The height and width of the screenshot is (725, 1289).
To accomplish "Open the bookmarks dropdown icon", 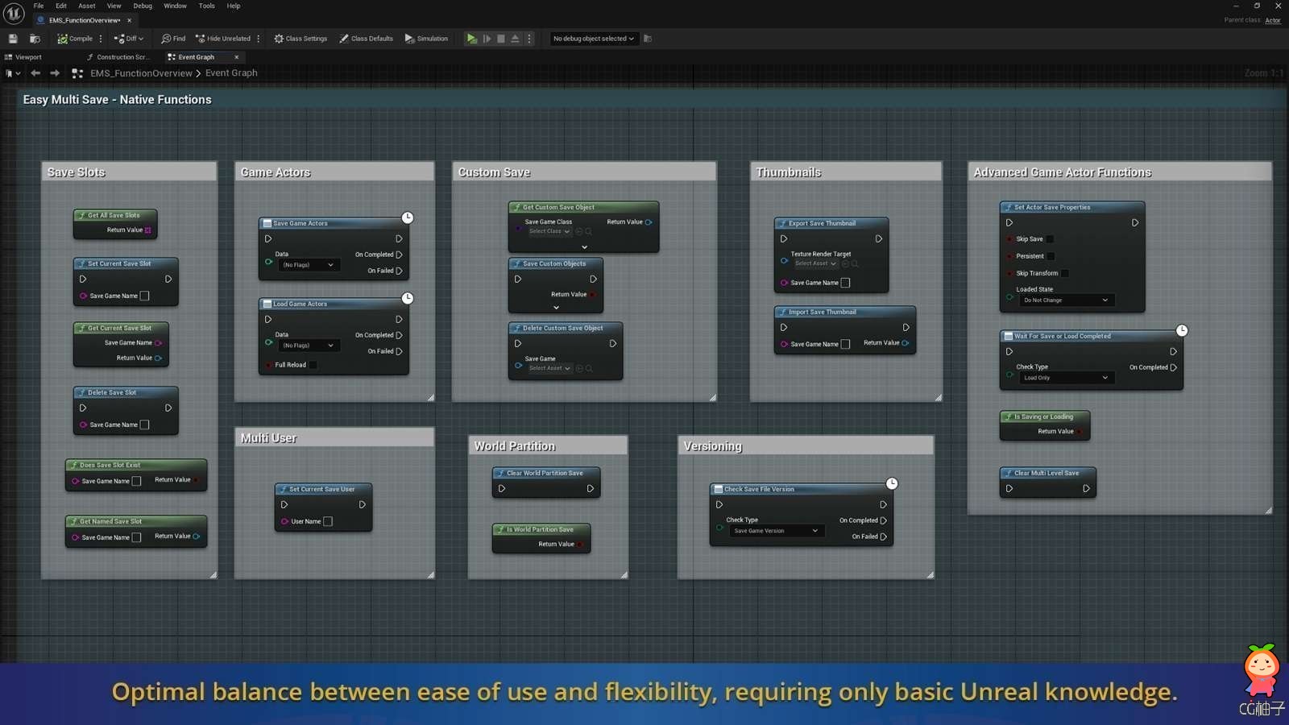I will click(12, 73).
